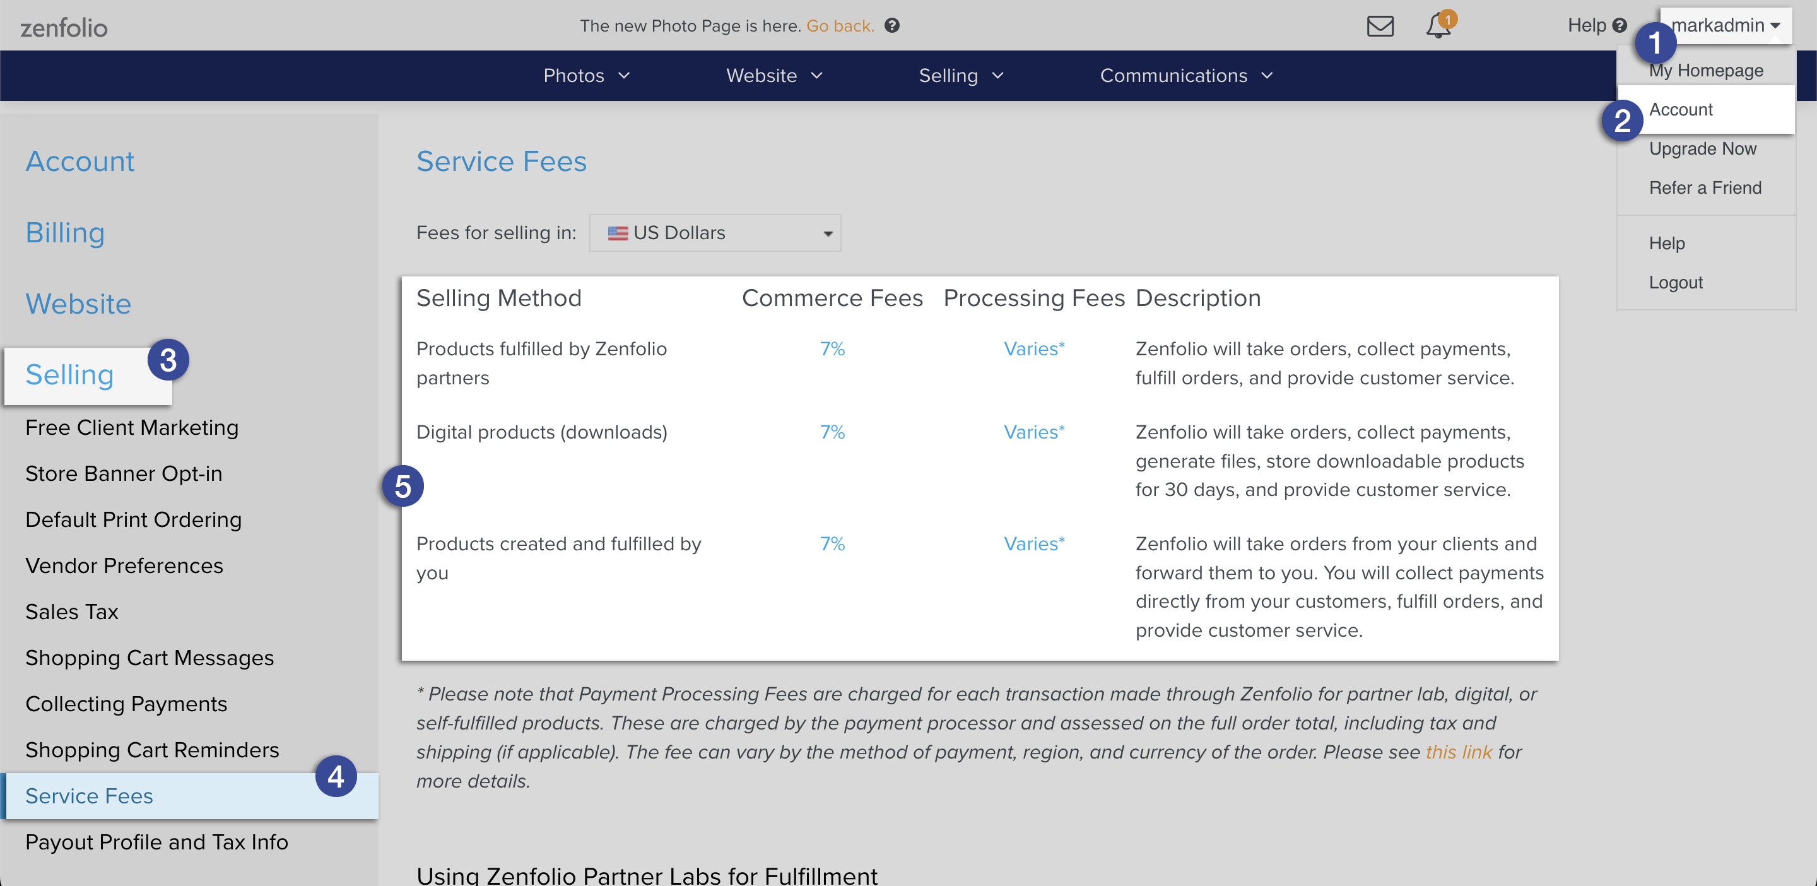
Task: Open the notifications bell icon
Action: pyautogui.click(x=1438, y=25)
